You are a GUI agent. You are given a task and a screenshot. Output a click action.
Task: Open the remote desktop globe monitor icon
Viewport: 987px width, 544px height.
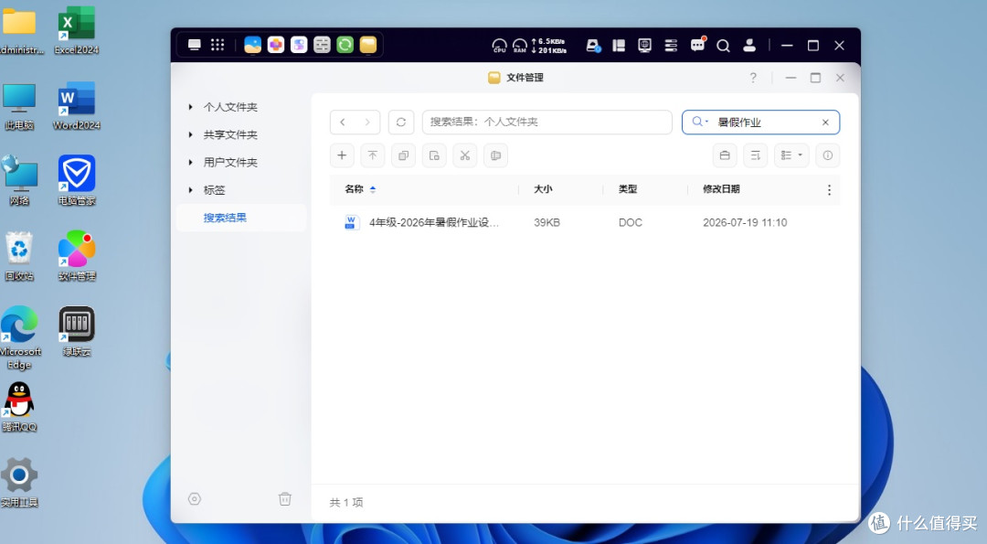tap(644, 46)
